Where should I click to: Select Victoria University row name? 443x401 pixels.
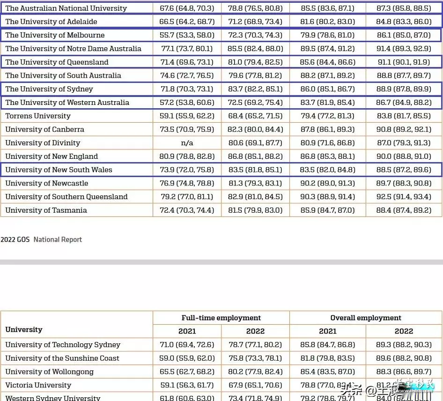point(38,385)
